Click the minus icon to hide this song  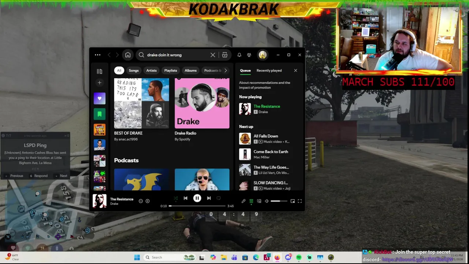pyautogui.click(x=141, y=201)
